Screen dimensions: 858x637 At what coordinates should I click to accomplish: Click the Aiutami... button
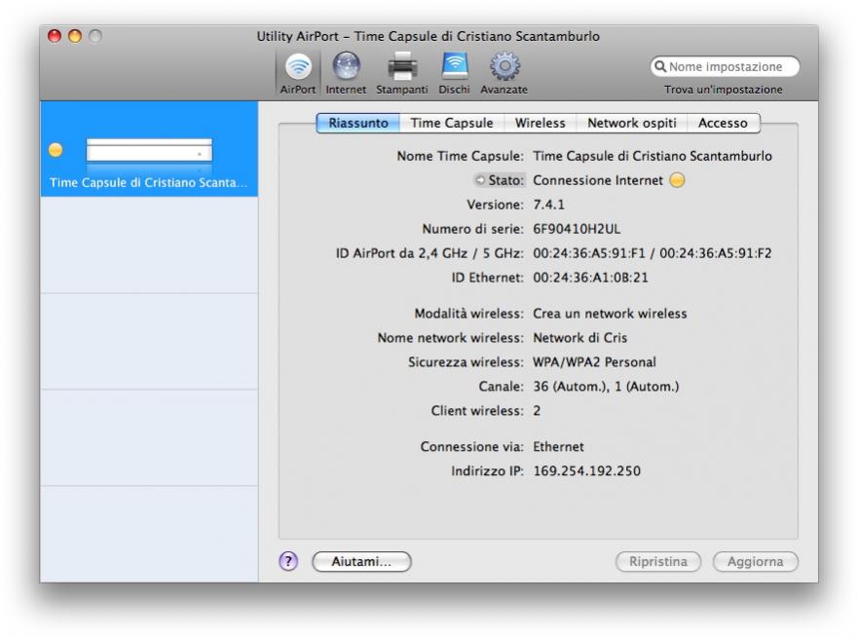(361, 561)
